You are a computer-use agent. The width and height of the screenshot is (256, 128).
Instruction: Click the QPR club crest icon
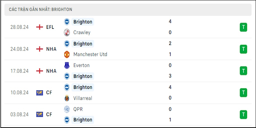[x=67, y=109]
